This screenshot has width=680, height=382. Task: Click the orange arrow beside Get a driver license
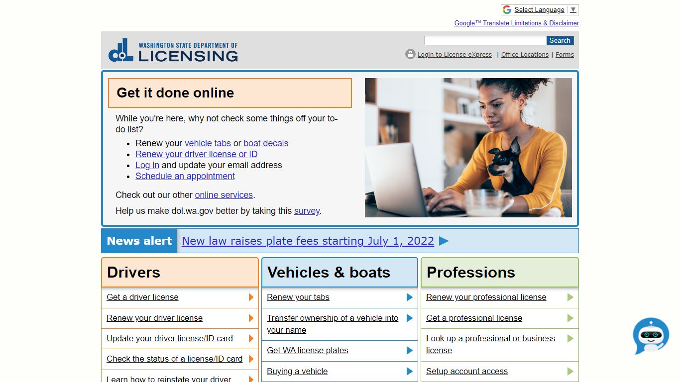[251, 297]
